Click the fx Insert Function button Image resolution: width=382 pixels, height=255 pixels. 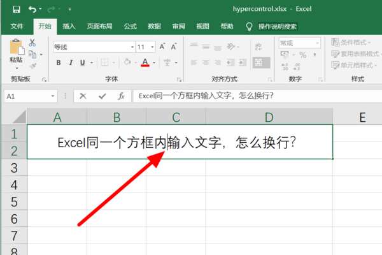(121, 96)
